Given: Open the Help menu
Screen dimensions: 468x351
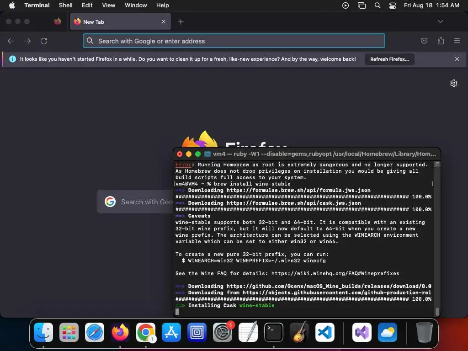Looking at the screenshot, I should [x=163, y=5].
